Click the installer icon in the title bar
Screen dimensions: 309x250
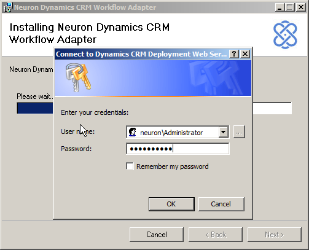tap(8, 7)
